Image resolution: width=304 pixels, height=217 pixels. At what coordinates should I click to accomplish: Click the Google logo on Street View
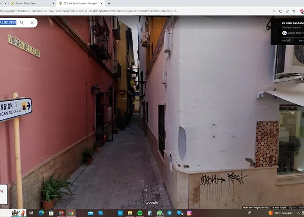click(152, 203)
